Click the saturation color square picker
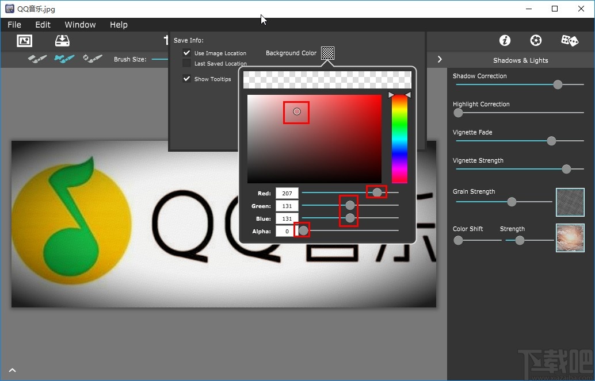 click(x=314, y=139)
